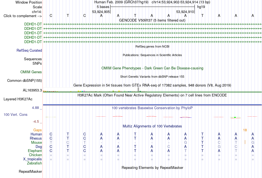Open the 'RefSeq genes from NCBI' track title

click(152, 46)
